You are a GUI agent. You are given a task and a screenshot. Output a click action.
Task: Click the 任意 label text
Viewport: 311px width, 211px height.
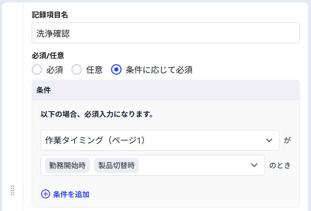tap(94, 70)
